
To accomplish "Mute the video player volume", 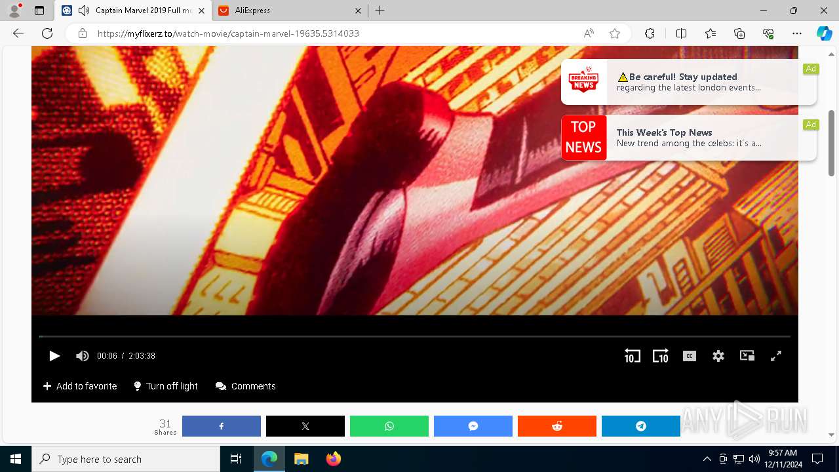I will click(82, 356).
